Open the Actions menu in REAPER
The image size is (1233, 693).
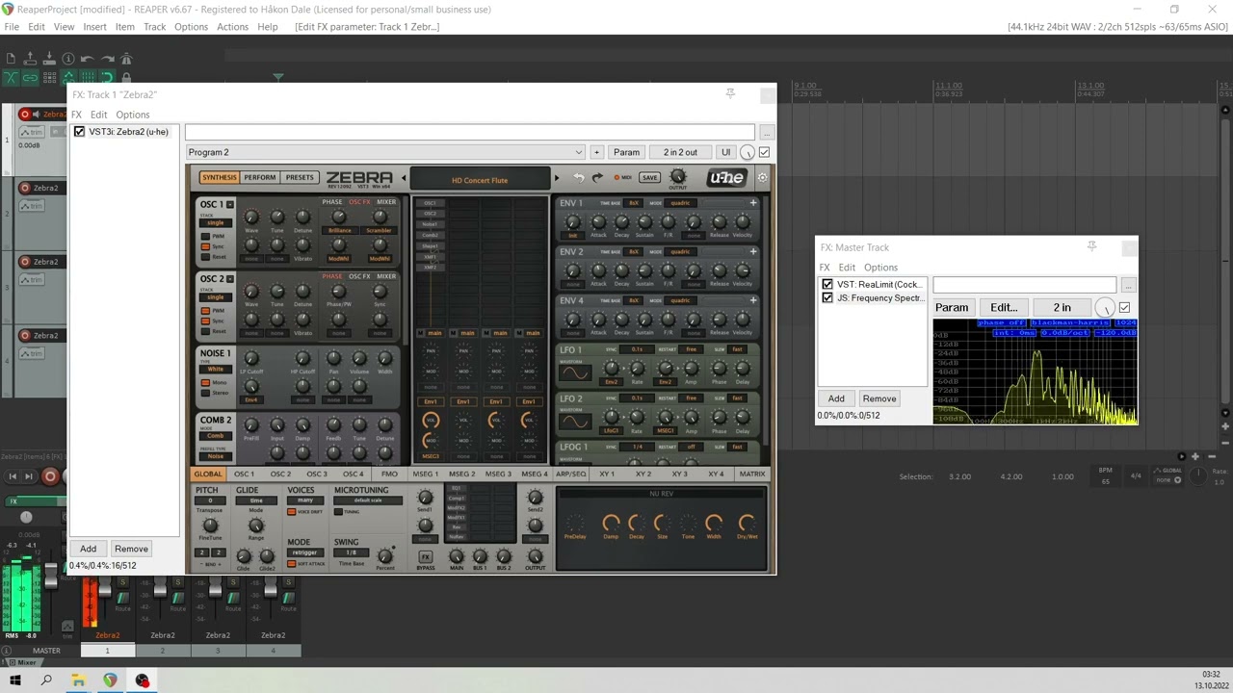point(232,27)
